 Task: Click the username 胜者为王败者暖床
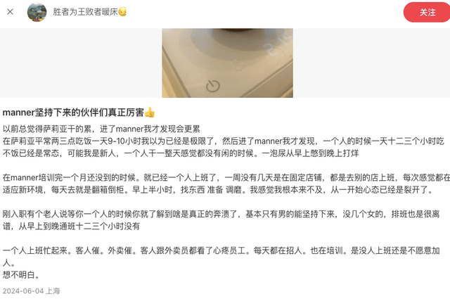pos(85,12)
